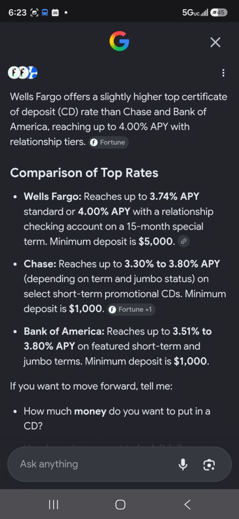Open Google Lens camera search
Viewport: 239px width, 519px height.
click(x=208, y=464)
